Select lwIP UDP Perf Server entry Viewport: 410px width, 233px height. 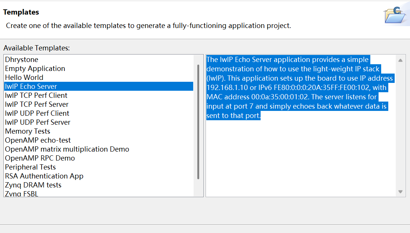(x=99, y=122)
